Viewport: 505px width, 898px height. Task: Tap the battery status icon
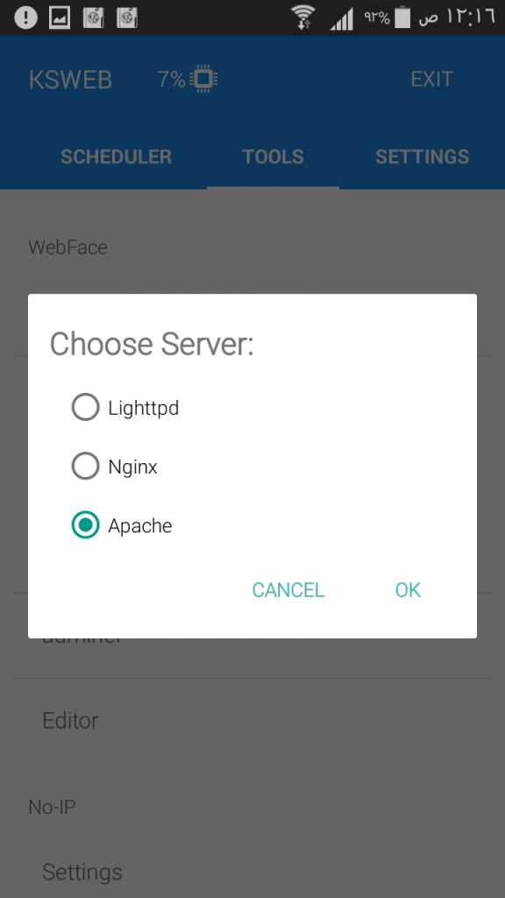coord(403,18)
